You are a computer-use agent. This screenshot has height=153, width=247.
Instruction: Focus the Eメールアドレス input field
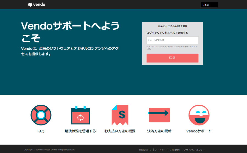click(x=172, y=40)
